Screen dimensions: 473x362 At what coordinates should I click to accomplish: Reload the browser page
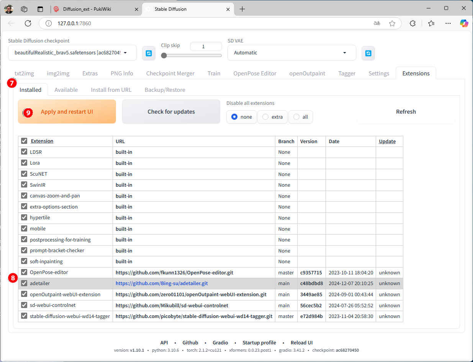(28, 23)
